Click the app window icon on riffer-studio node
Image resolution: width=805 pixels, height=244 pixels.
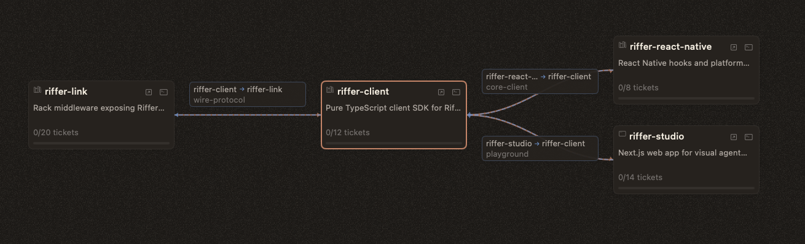pyautogui.click(x=622, y=134)
